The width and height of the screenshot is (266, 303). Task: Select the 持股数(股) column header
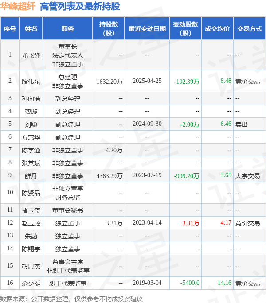click(x=109, y=29)
